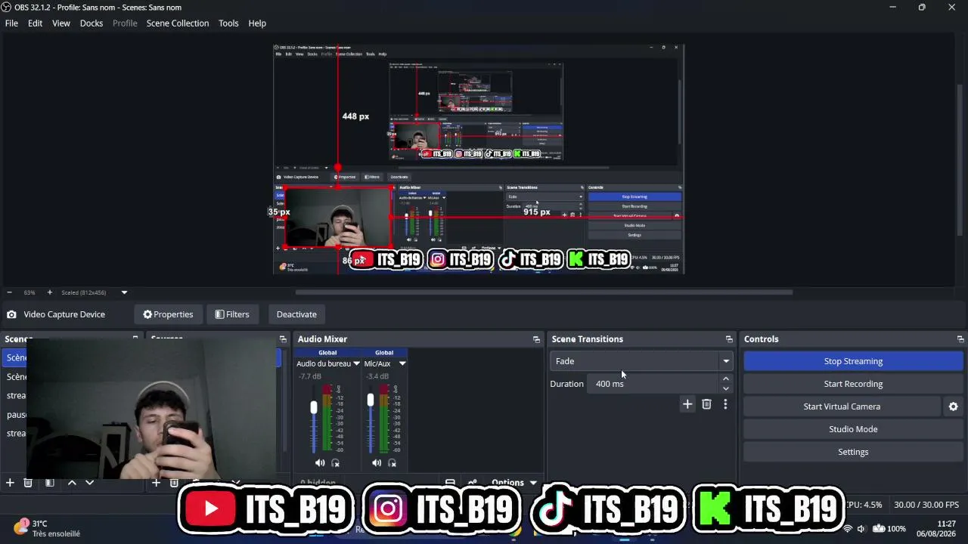The width and height of the screenshot is (968, 544).
Task: Mute the Mic/Aux speaker icon
Action: pyautogui.click(x=377, y=463)
